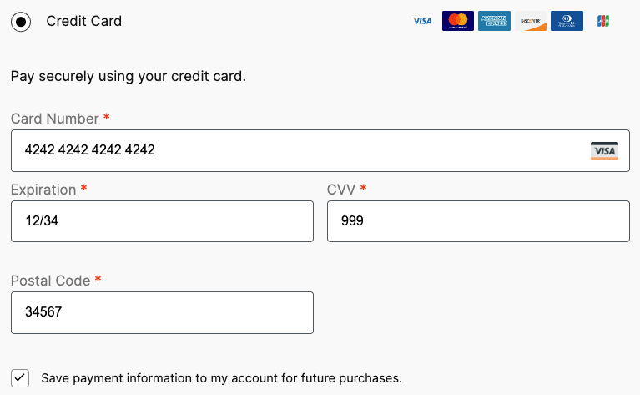Click the Mastercard logo
The width and height of the screenshot is (640, 395).
(x=457, y=21)
